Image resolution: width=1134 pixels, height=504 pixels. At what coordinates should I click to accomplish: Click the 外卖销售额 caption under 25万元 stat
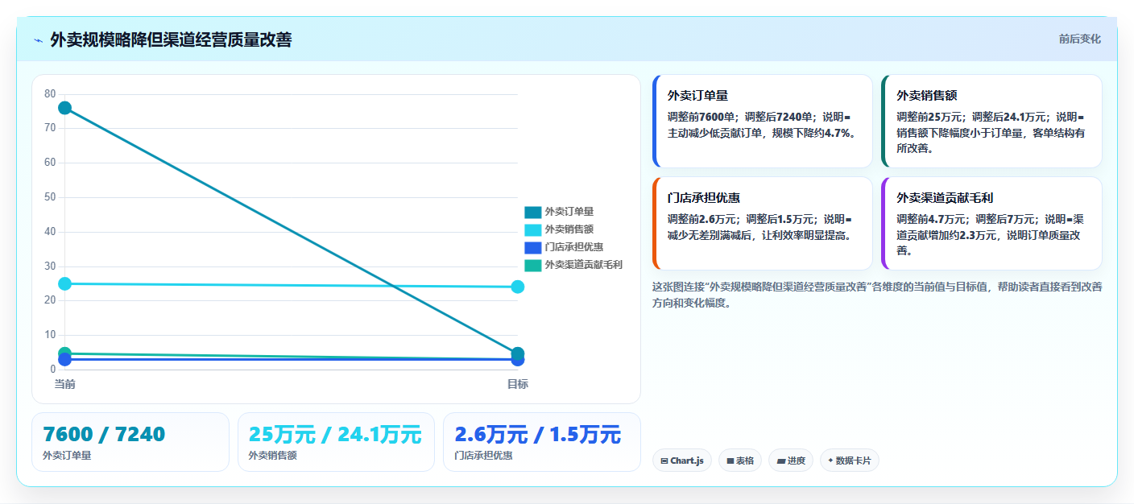[273, 456]
